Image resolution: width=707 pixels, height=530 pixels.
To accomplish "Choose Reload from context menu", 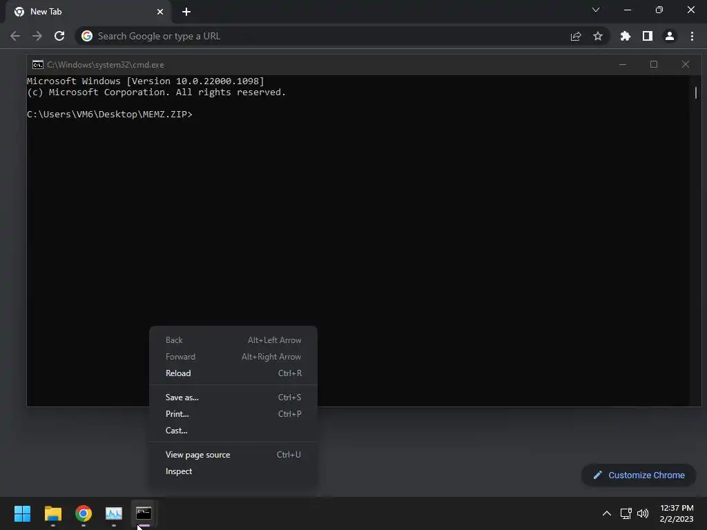I will (x=233, y=373).
